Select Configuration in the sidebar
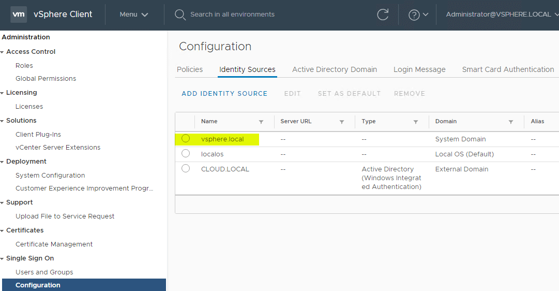This screenshot has width=559, height=291. pyautogui.click(x=84, y=285)
